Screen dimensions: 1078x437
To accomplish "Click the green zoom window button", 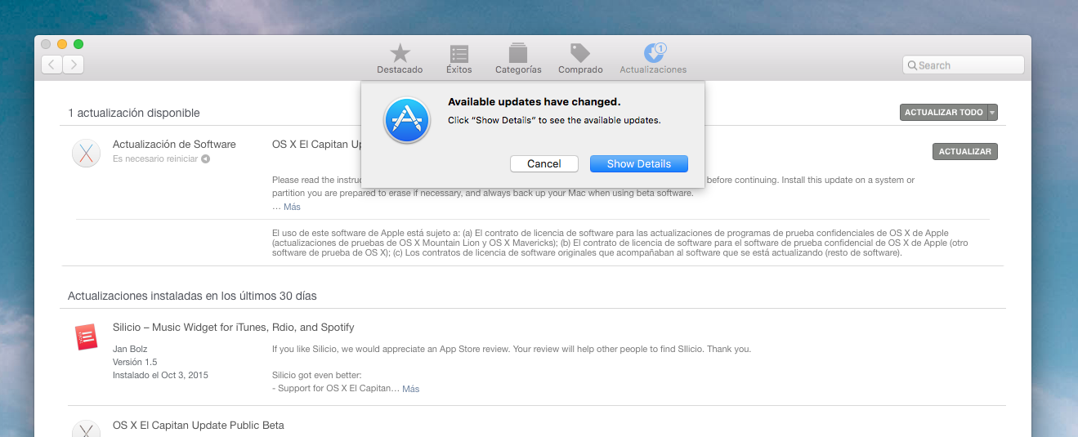I will pos(78,44).
